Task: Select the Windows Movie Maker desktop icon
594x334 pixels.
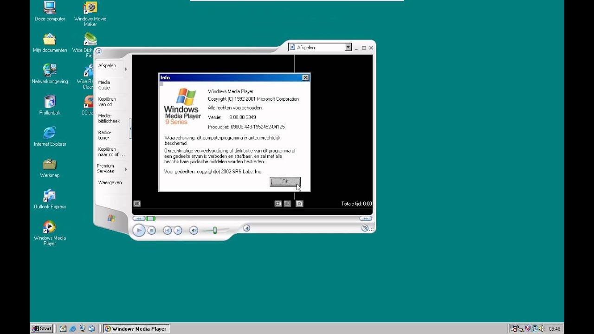Action: click(90, 14)
